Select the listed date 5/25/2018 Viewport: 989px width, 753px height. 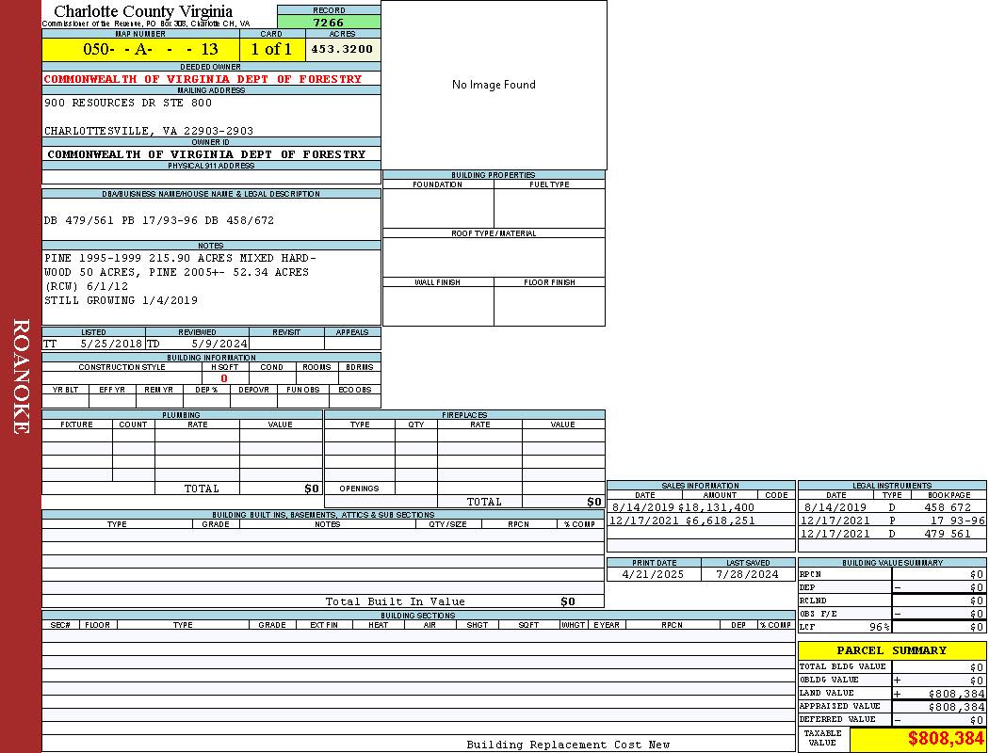pos(111,344)
